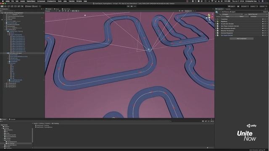
Task: Open Kart Agent script options menu
Action: (x=267, y=35)
